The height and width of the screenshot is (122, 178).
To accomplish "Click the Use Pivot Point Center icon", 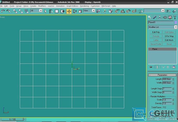I will (x=98, y=11).
